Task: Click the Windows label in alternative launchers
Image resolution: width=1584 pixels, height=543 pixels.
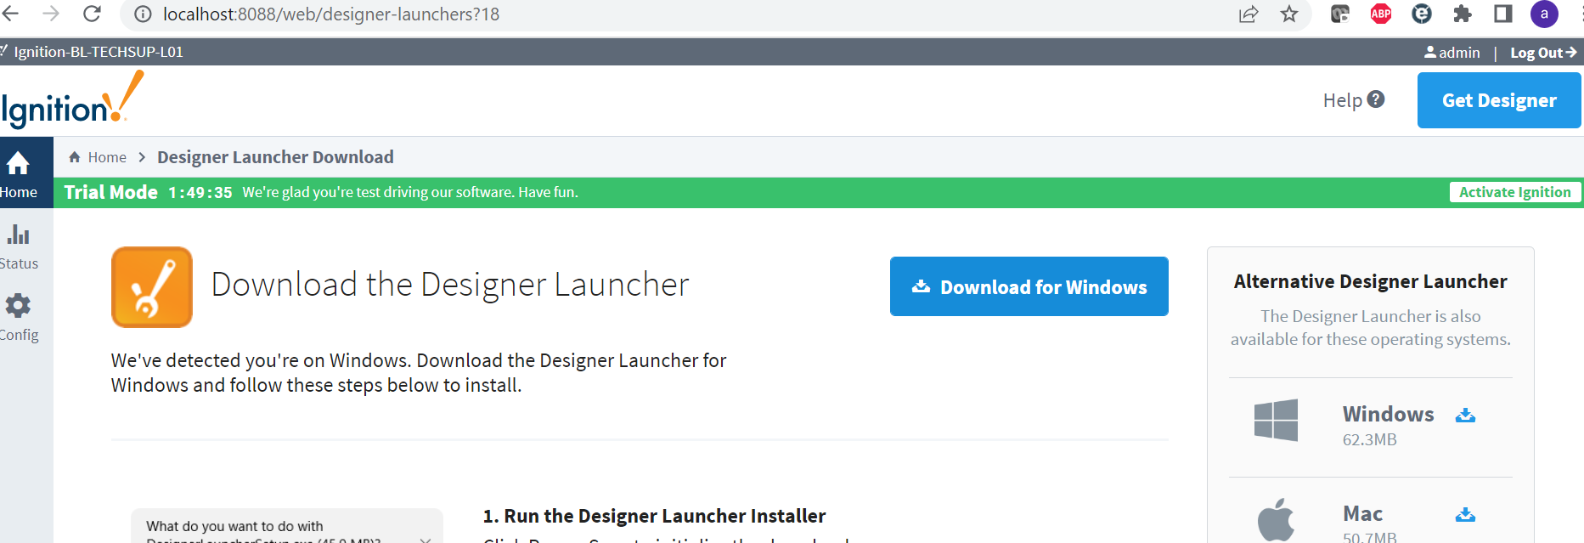Action: tap(1388, 414)
